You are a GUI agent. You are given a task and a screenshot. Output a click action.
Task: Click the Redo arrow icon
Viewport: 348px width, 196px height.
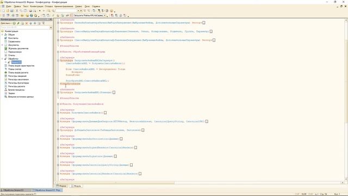43,11
